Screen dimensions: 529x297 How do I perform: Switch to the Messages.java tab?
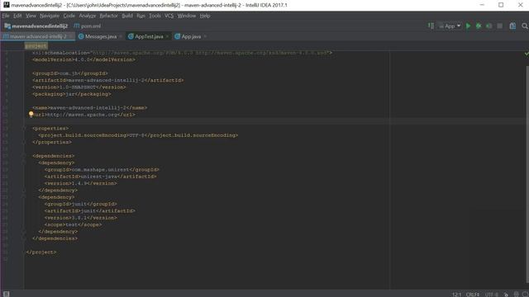(x=100, y=36)
